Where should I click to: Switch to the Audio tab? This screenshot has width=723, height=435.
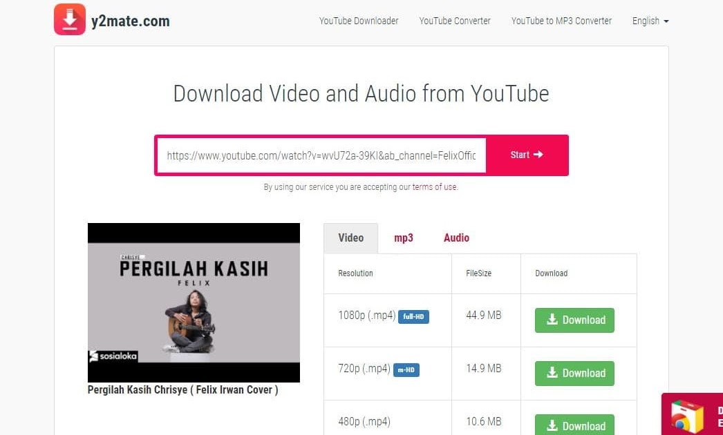[x=456, y=238]
